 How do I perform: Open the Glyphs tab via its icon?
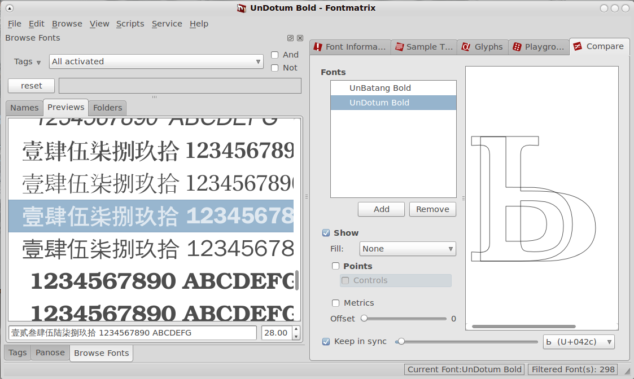click(x=466, y=47)
